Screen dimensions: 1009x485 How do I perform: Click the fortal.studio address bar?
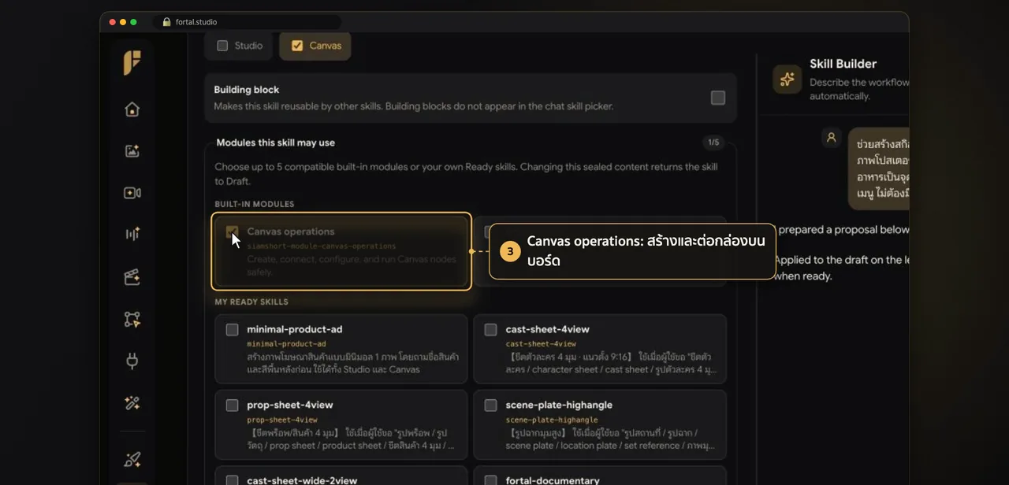[248, 22]
